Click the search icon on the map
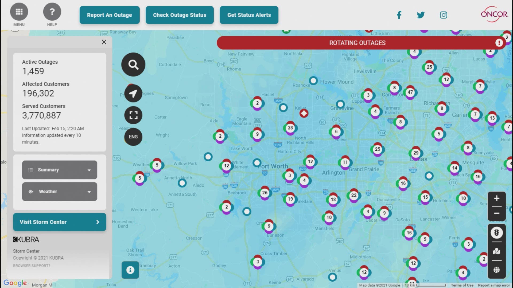The height and width of the screenshot is (288, 513). [x=134, y=64]
